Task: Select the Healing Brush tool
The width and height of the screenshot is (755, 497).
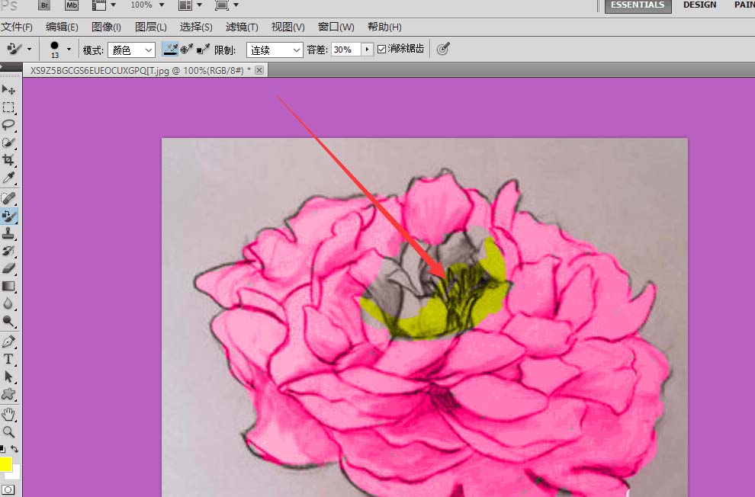Action: 8,198
